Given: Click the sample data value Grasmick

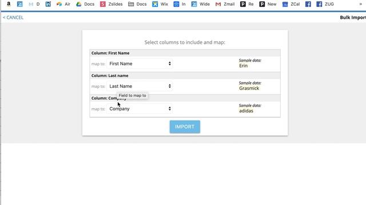Looking at the screenshot, I should (249, 88).
